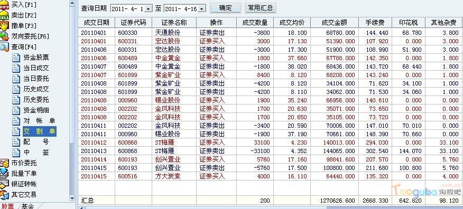463x209 pixels.
Task: Click the magnifier icon for 查询[F4]
Action: [4, 47]
